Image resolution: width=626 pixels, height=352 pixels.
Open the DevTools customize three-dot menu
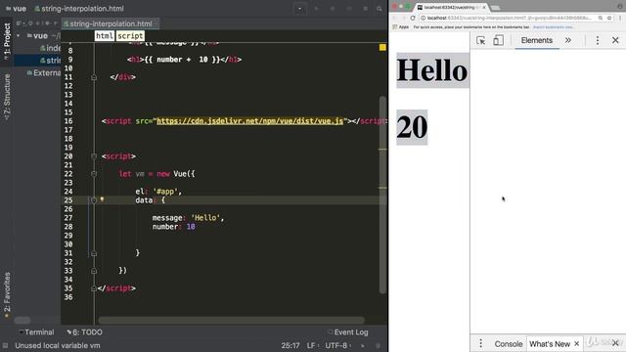pyautogui.click(x=598, y=40)
